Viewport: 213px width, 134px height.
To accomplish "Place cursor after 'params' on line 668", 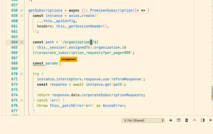I will (x=58, y=63).
